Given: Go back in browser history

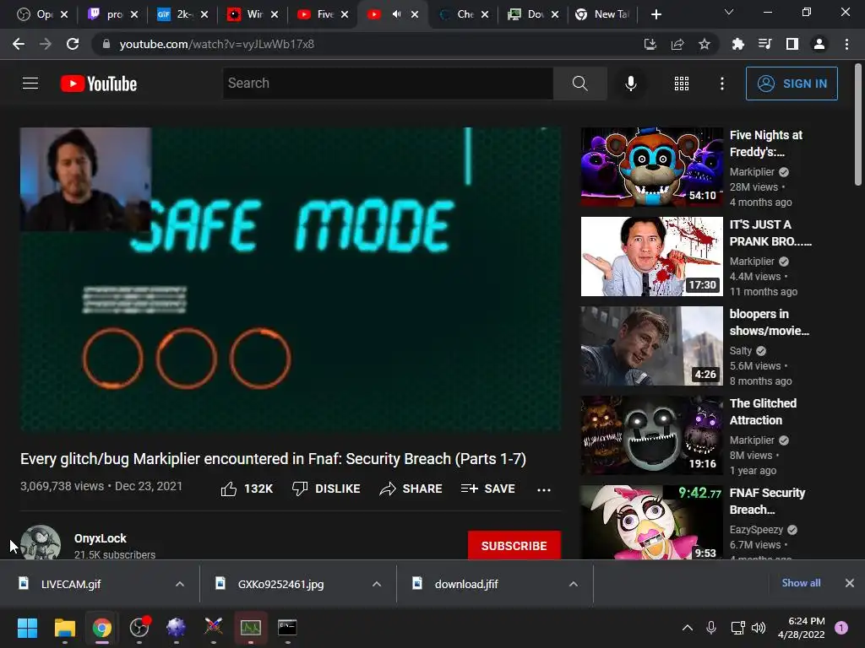Looking at the screenshot, I should coord(19,44).
